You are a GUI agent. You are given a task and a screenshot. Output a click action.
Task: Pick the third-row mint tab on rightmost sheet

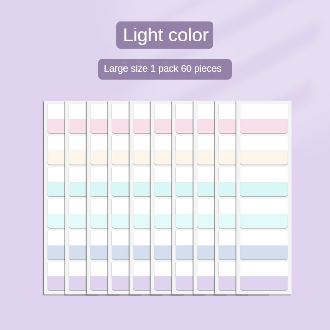264,189
